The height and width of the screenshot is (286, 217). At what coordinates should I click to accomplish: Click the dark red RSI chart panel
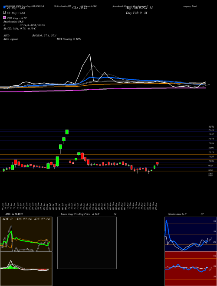click(191, 269)
